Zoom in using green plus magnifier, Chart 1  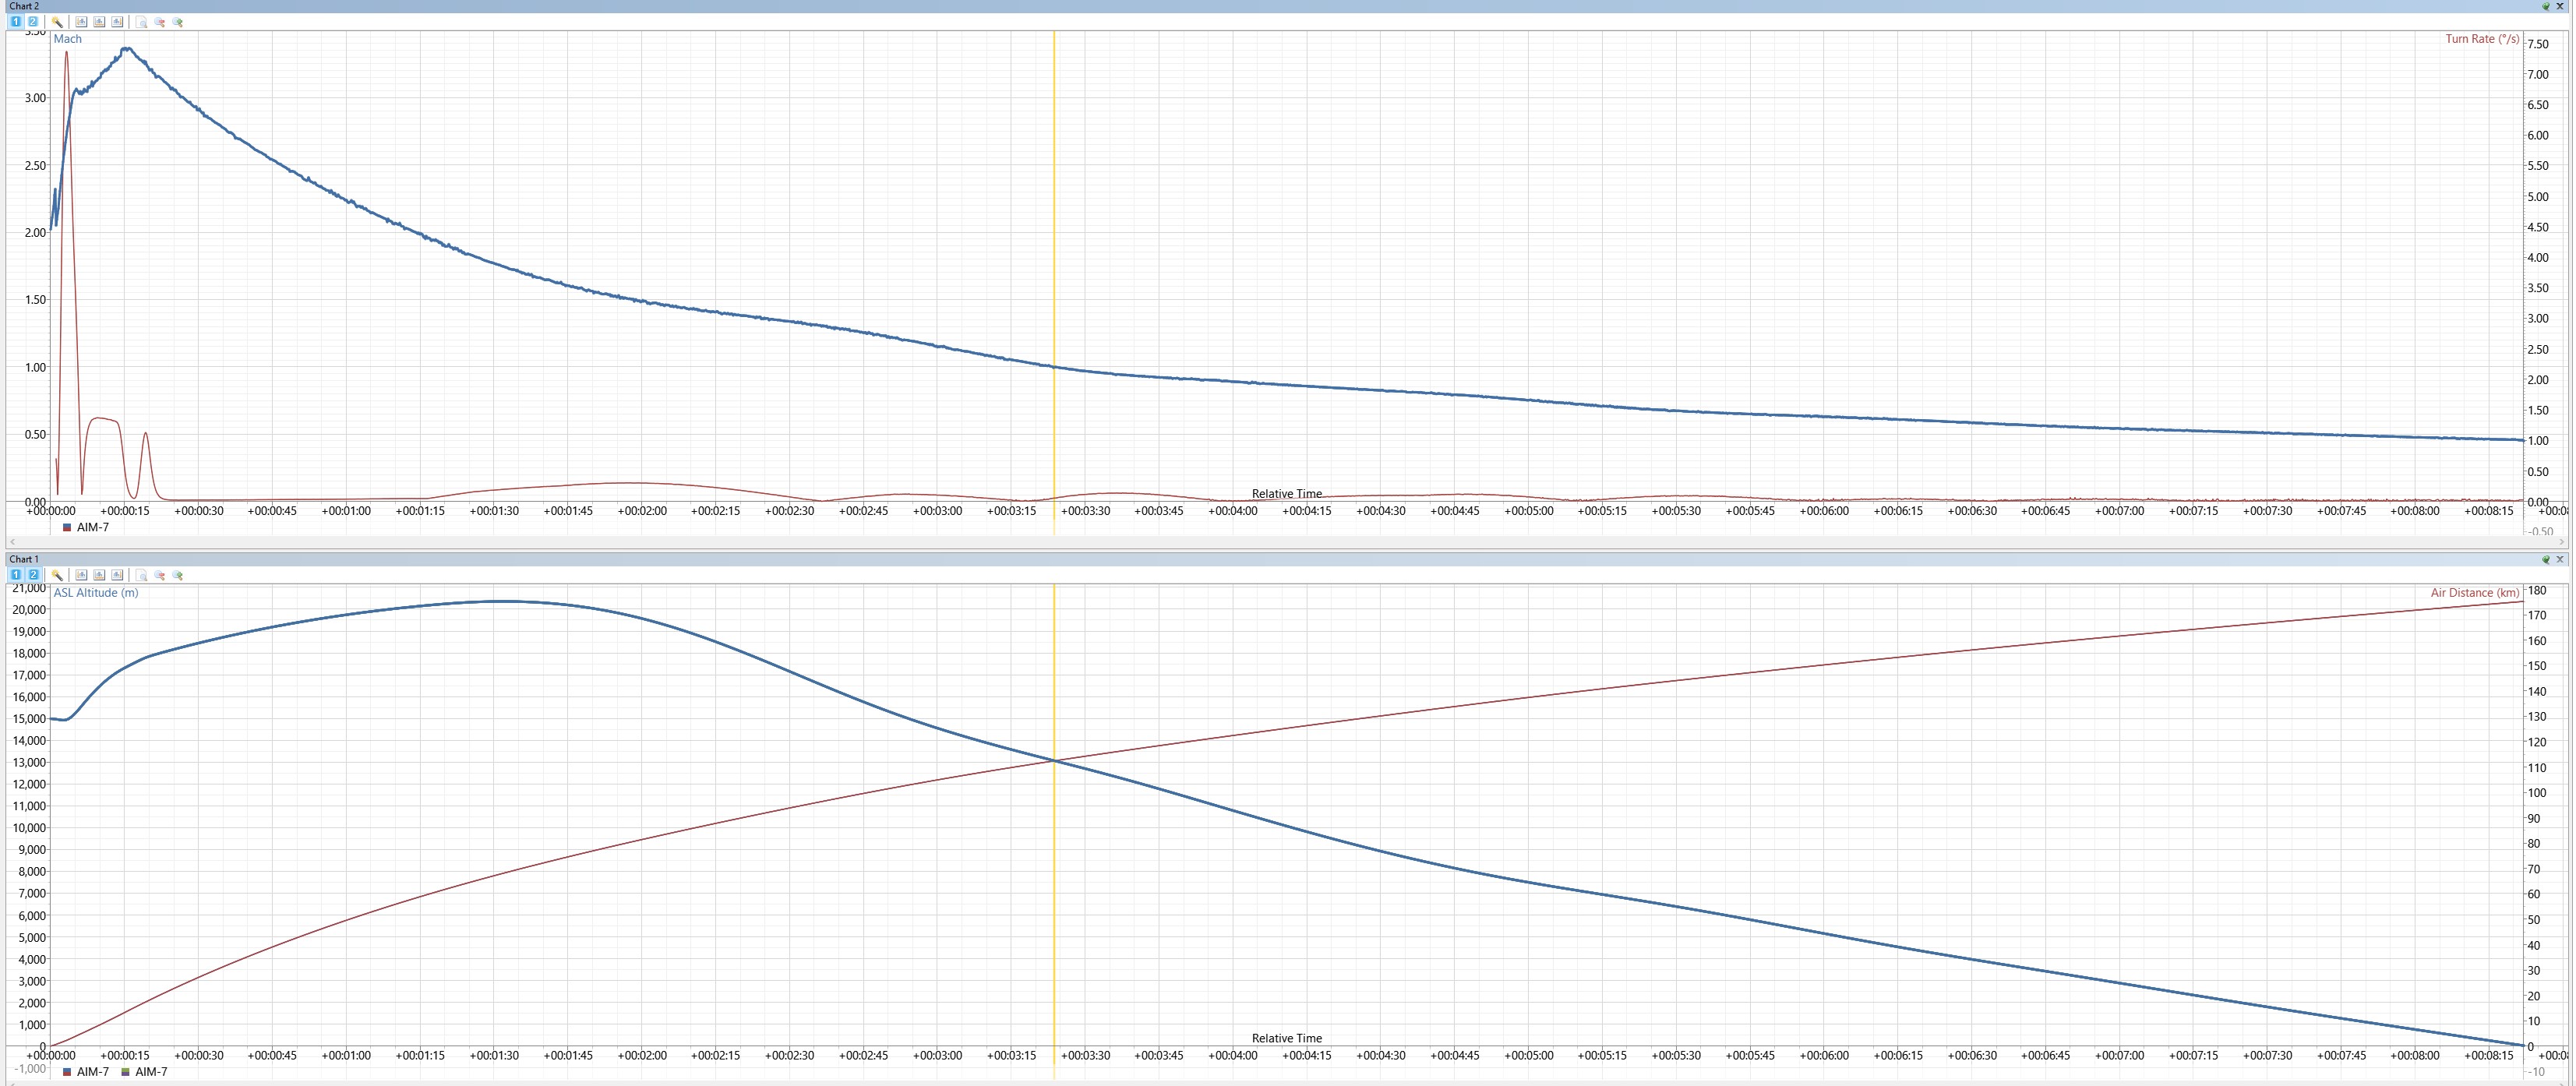tap(177, 575)
